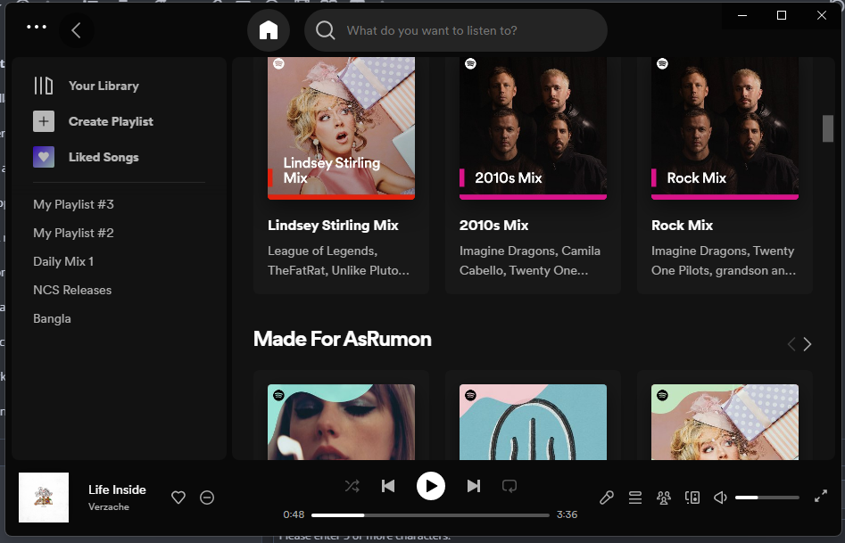Show next Made For AsRumon items
845x543 pixels.
808,344
